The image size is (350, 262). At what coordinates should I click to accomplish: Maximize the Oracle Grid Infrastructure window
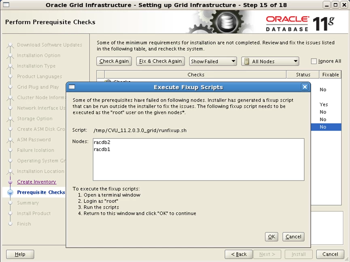(335, 5)
